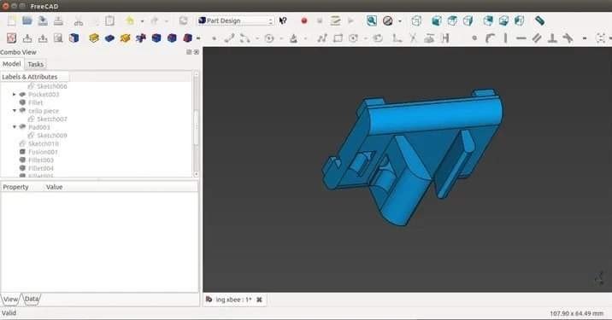Apply the vertical constraint
612x320 pixels.
click(506, 38)
